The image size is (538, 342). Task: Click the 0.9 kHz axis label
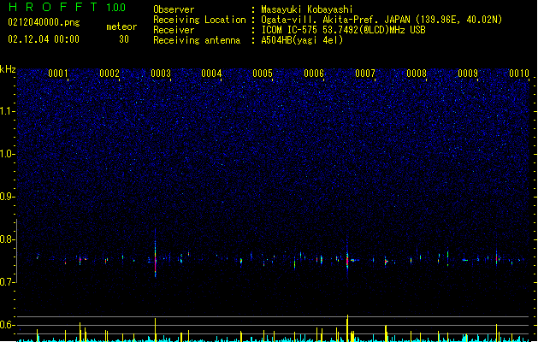coord(7,197)
